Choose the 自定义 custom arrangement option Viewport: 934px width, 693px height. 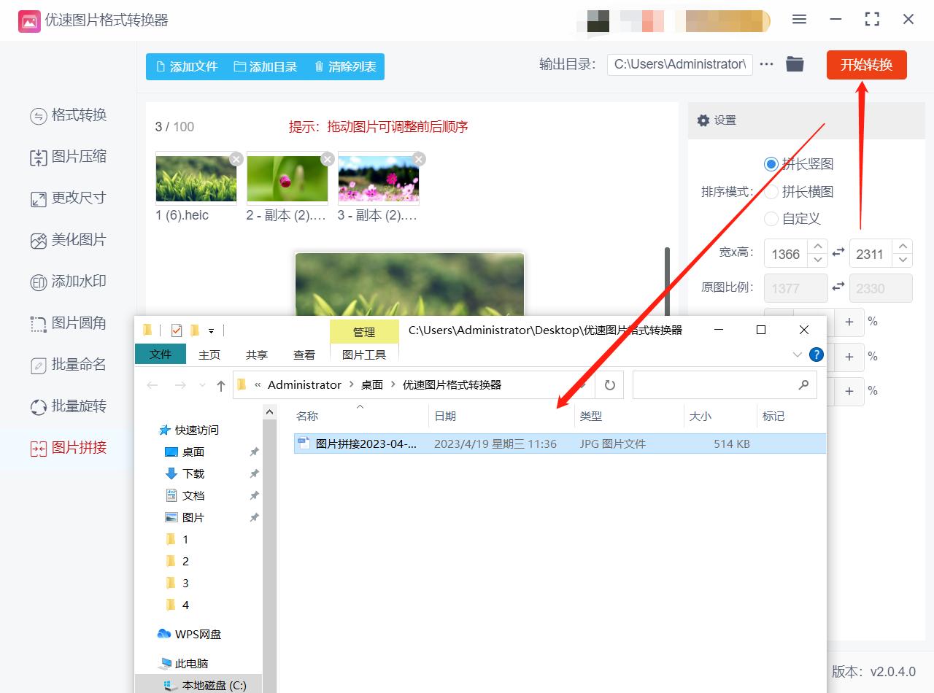click(771, 219)
